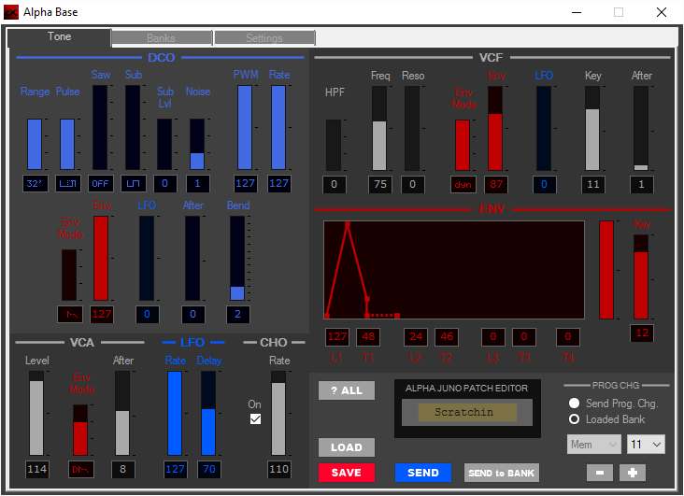Click the Alpha Base app logo icon
This screenshot has height=496, width=684.
(11, 12)
